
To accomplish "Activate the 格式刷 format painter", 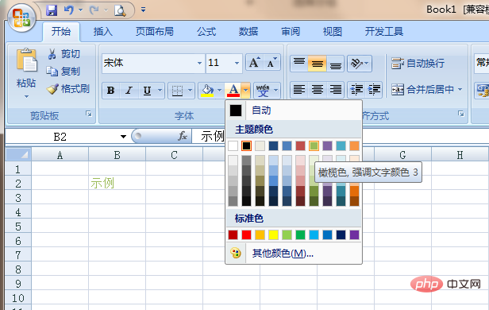I will coord(68,89).
